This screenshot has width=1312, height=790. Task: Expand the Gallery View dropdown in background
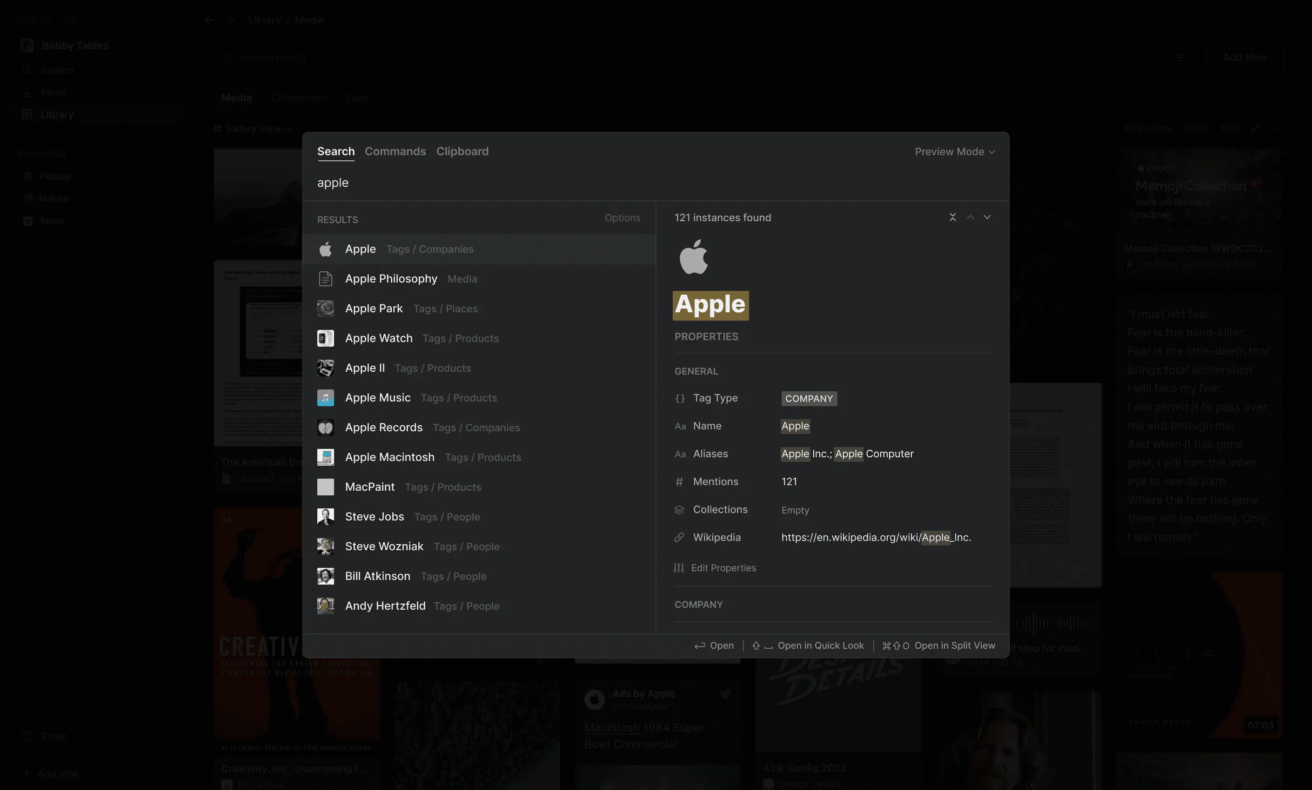coord(253,129)
